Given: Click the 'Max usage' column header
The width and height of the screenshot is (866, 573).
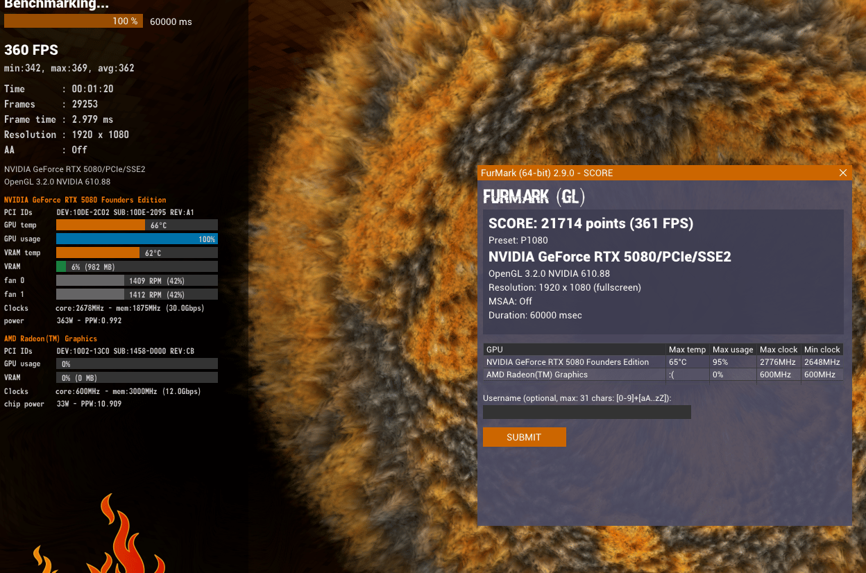Looking at the screenshot, I should pyautogui.click(x=733, y=350).
